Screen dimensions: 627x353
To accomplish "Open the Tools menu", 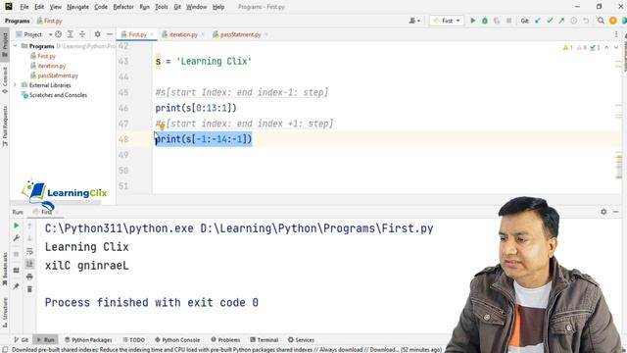I will 162,7.
